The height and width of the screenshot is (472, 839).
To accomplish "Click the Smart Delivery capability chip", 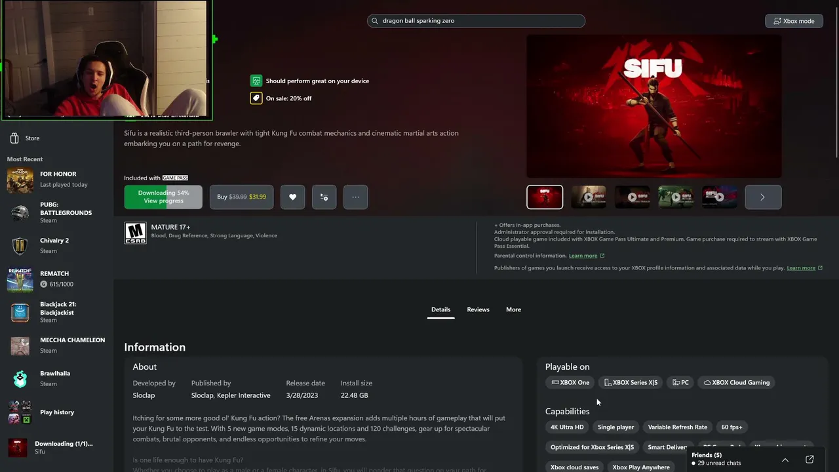I will [667, 447].
